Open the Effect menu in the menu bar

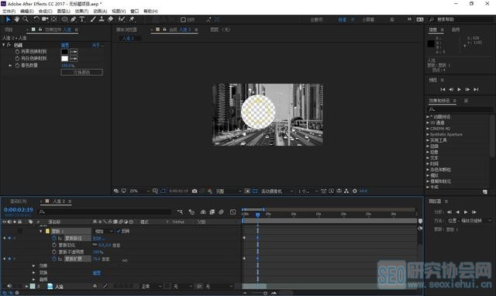point(81,11)
